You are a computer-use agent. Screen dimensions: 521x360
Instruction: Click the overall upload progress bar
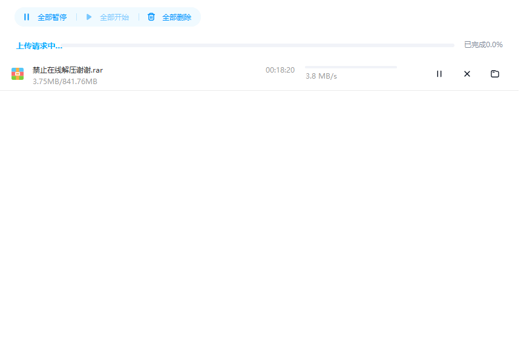259,45
